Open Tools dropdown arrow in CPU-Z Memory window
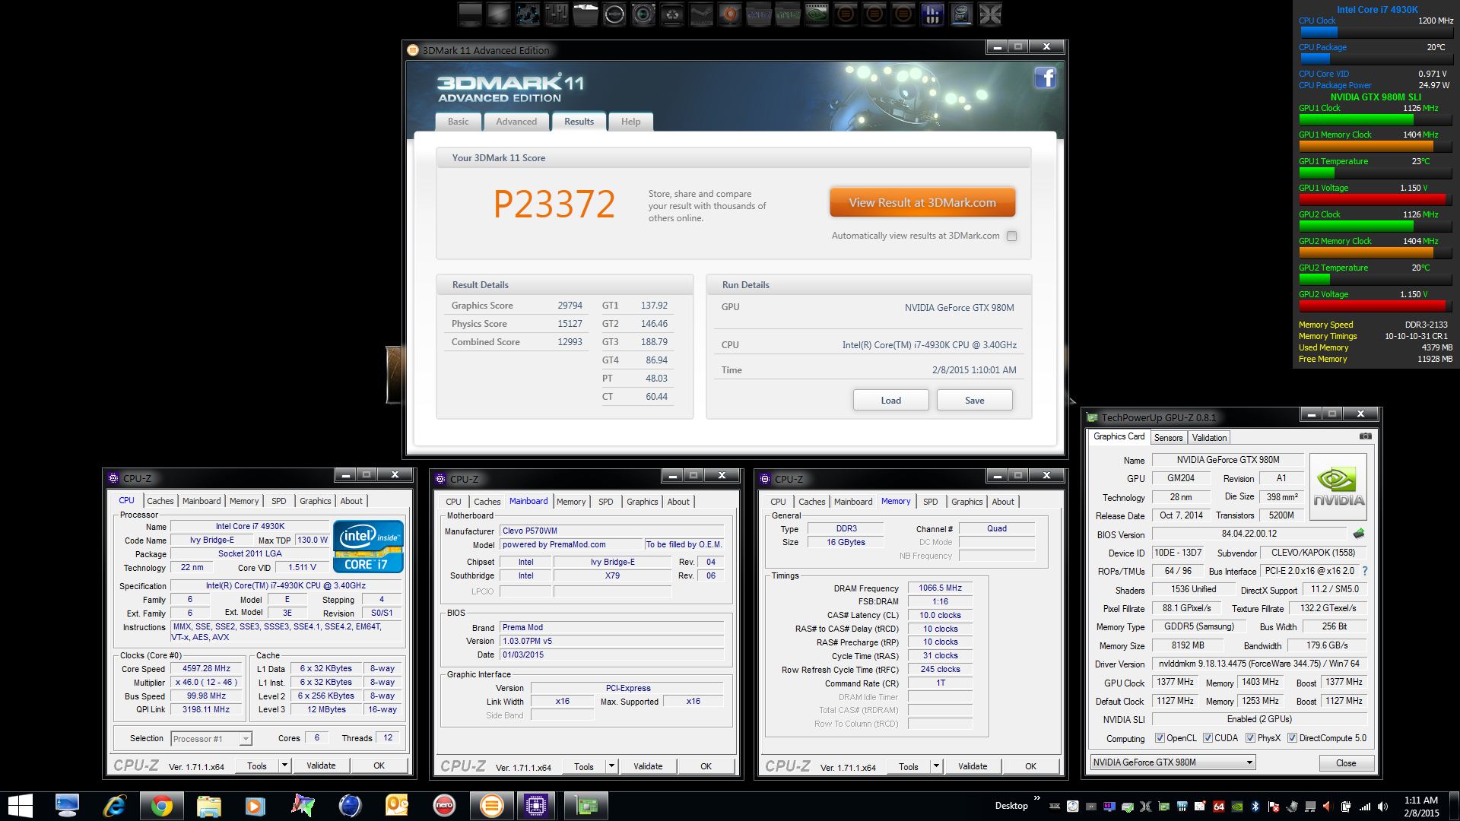Viewport: 1460px width, 821px height. point(936,766)
